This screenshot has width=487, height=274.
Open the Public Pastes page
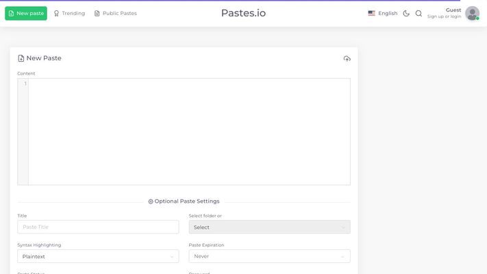[x=116, y=14]
